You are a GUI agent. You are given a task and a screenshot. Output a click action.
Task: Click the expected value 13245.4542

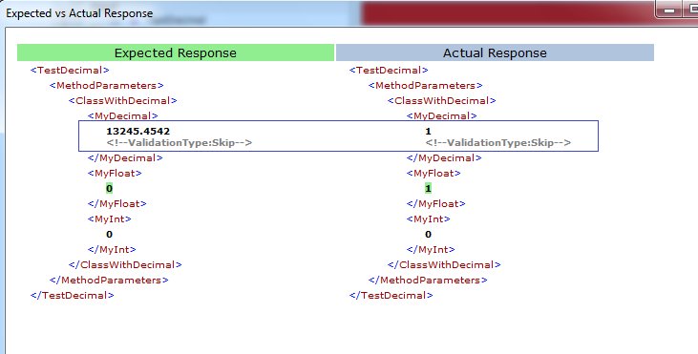click(x=138, y=131)
